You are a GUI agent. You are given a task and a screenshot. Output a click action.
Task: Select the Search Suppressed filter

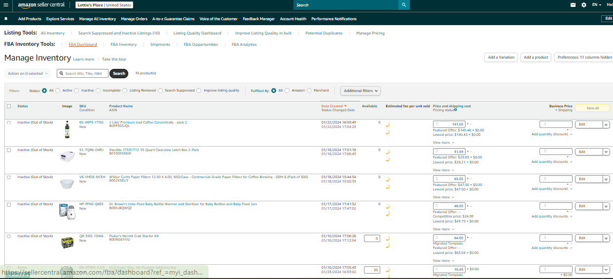pos(160,91)
